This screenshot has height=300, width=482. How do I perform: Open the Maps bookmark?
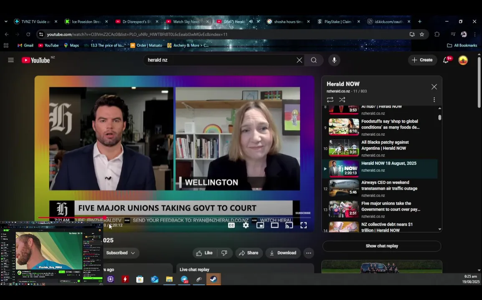click(71, 45)
